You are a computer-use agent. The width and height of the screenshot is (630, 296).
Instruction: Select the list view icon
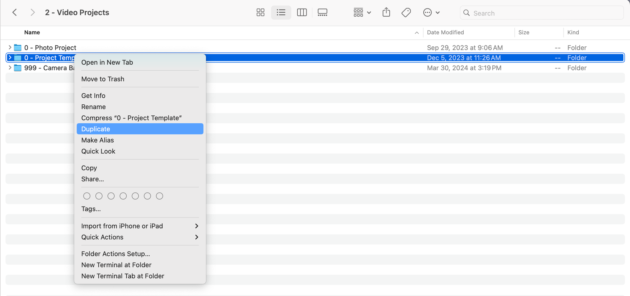[281, 12]
